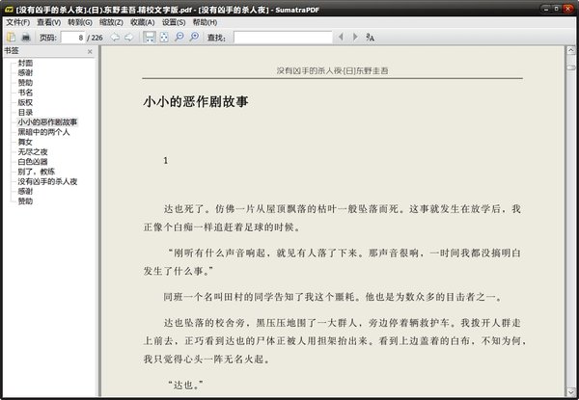
Task: Click the page number input field
Action: [73, 38]
